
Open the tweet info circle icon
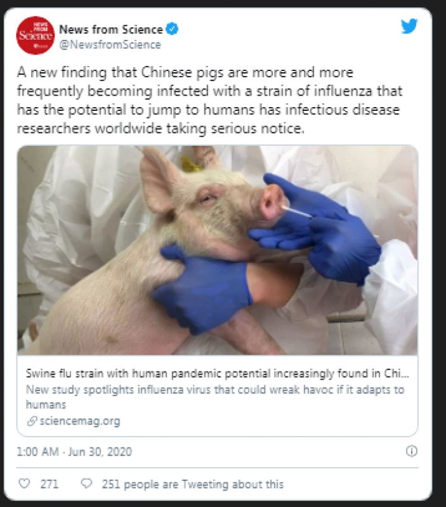[x=412, y=451]
